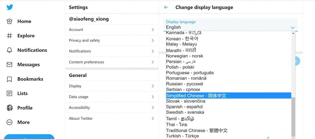
Task: Expand Privacy and safety settings
Action: coord(153,41)
